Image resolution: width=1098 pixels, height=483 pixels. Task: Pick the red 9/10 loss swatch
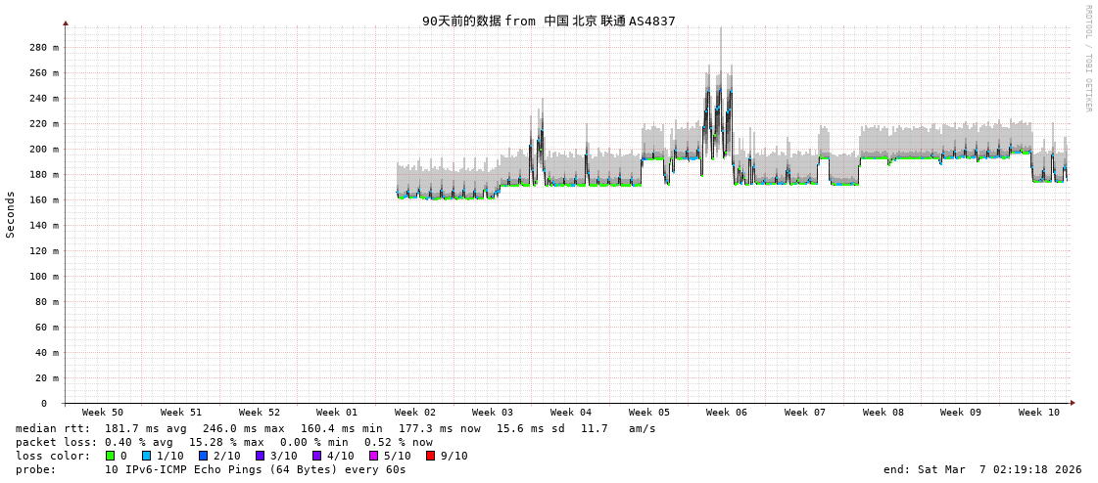coord(430,456)
